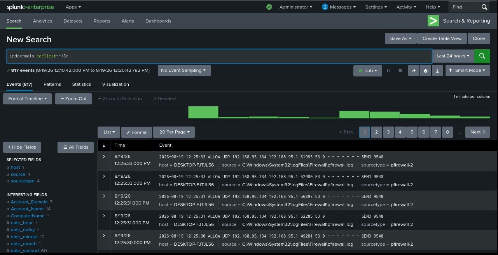Open the Datasets tab
Image resolution: width=498 pixels, height=255 pixels.
tap(73, 21)
